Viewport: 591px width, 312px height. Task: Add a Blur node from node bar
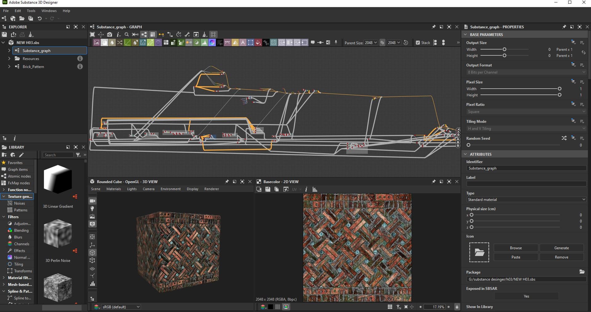(112, 42)
